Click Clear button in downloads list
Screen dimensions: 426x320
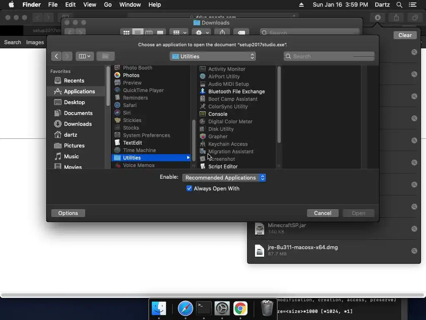pyautogui.click(x=405, y=35)
